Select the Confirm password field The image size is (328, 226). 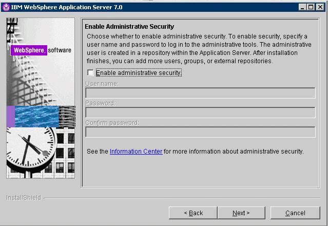200,132
